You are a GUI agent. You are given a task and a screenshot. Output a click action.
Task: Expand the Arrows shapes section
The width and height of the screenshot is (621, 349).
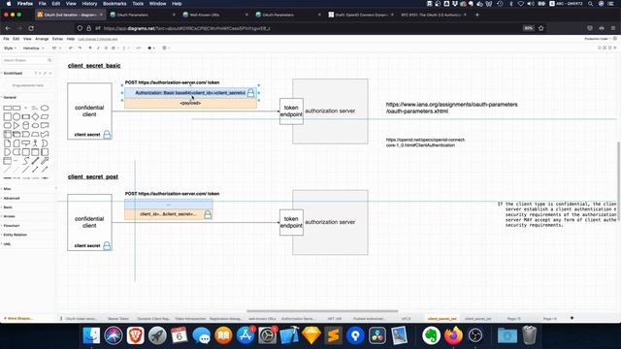tap(9, 216)
